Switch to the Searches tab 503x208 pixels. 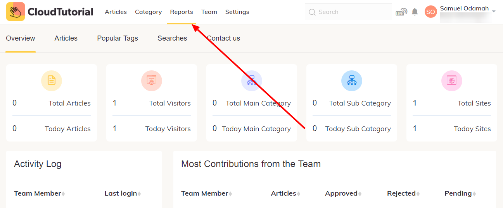click(172, 38)
